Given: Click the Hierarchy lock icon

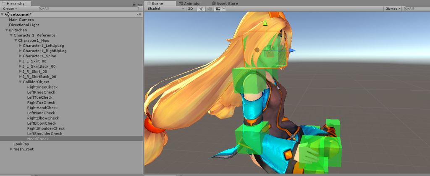Looking at the screenshot, I should pos(134,4).
